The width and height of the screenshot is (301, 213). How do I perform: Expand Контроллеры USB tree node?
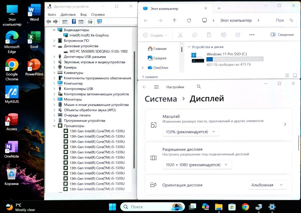point(54,89)
